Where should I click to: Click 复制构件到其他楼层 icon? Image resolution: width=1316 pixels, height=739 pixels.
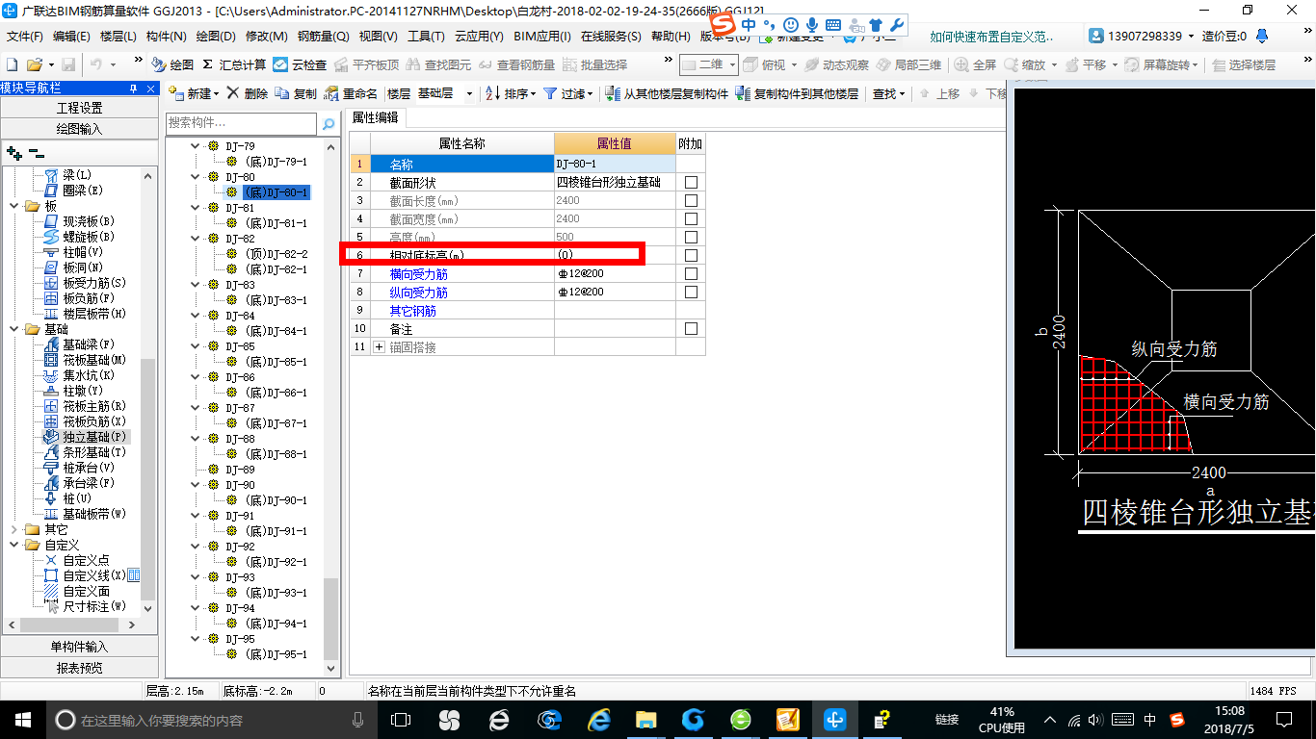(797, 94)
